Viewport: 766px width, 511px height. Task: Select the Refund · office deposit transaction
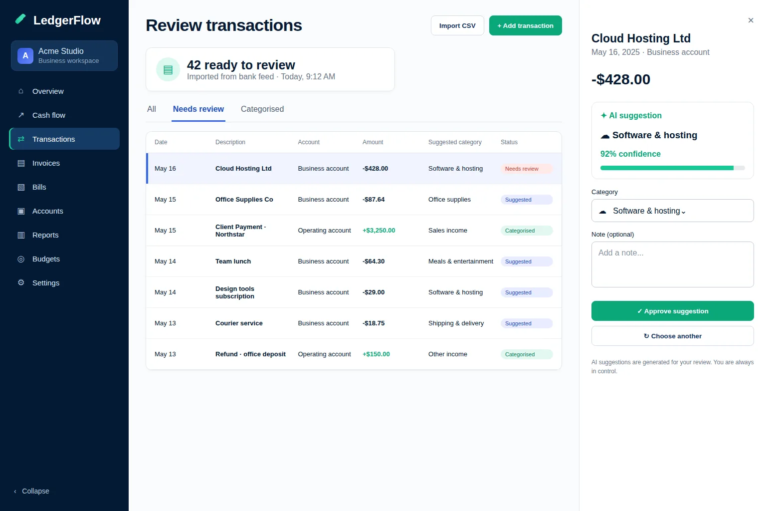click(x=354, y=354)
